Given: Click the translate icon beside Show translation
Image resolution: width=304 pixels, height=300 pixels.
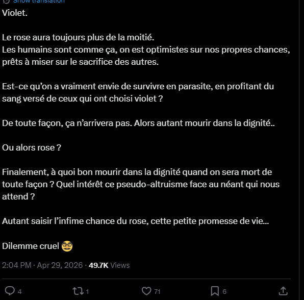Looking at the screenshot, I should (x=6, y=2).
